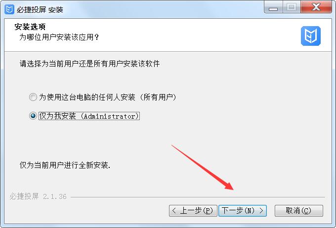
Task: Click the left chevron on 上一步 button
Action: [174, 211]
